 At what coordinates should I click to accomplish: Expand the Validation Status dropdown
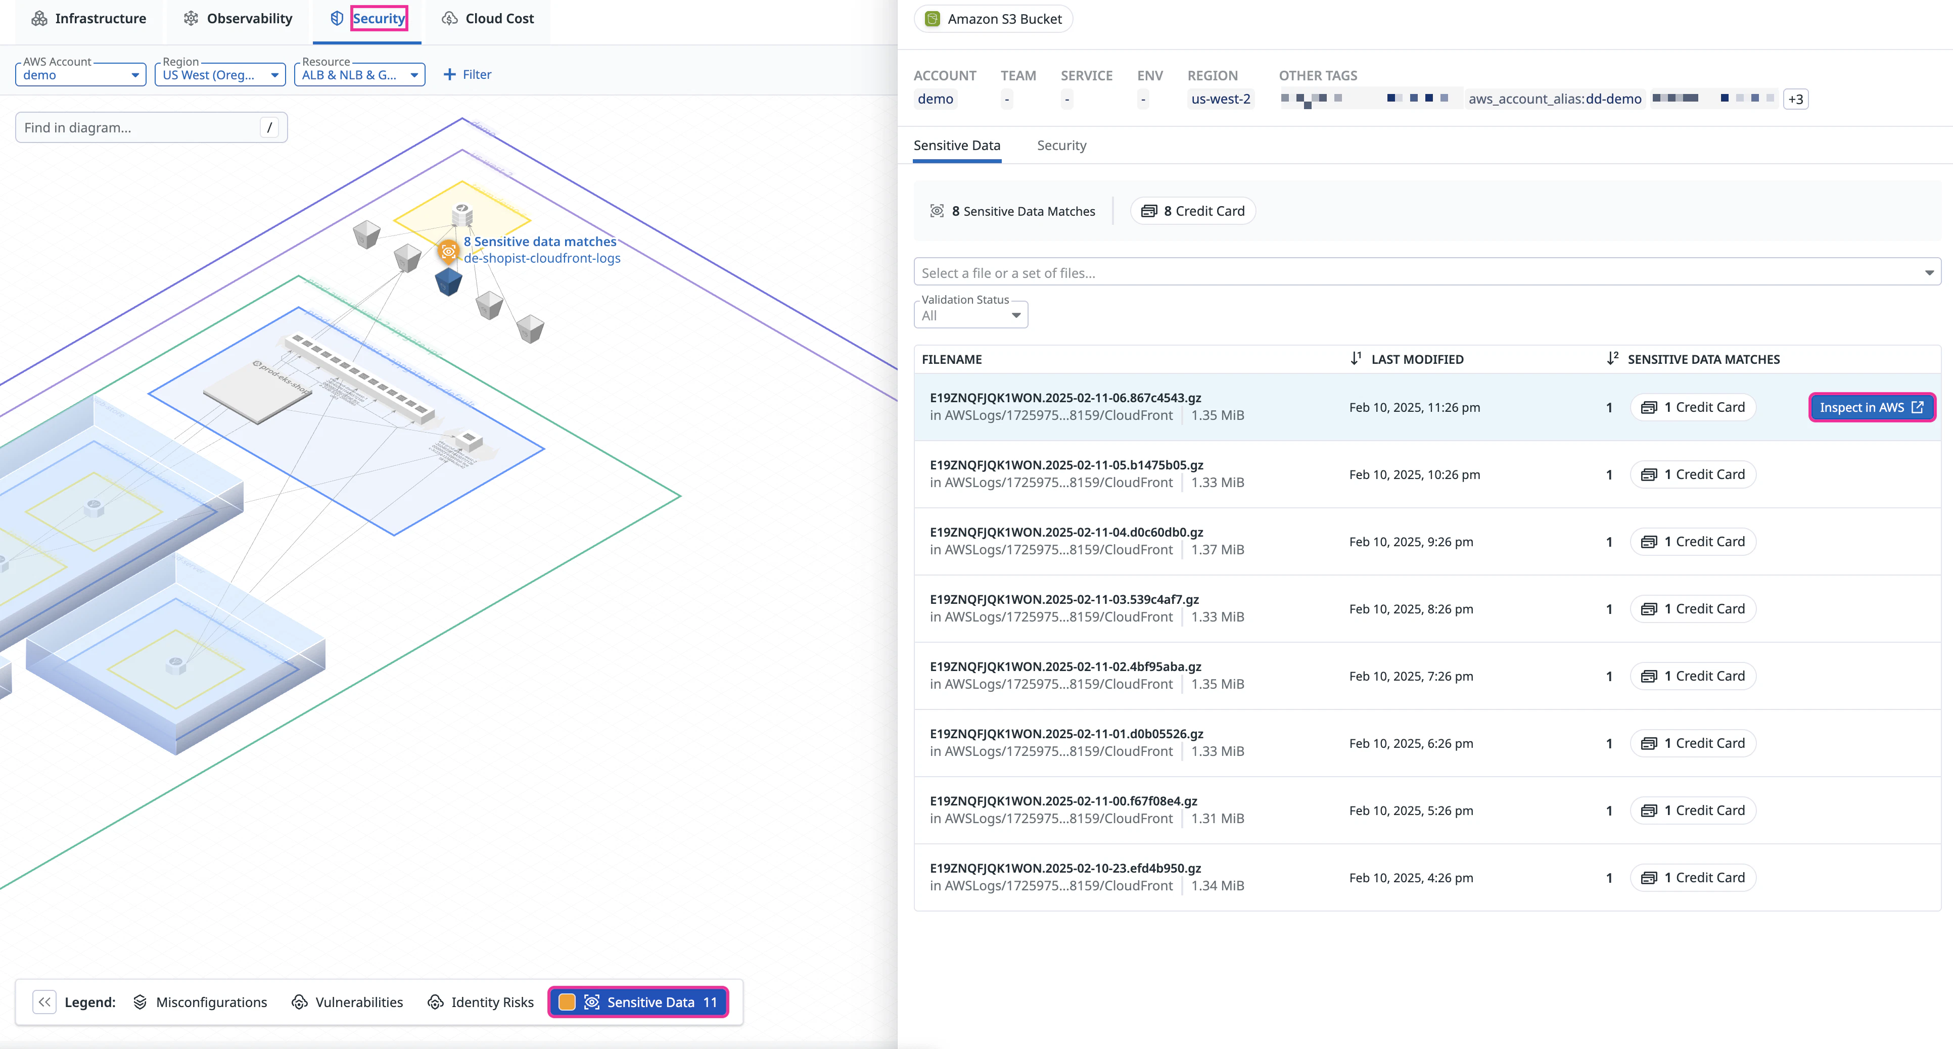(x=970, y=315)
